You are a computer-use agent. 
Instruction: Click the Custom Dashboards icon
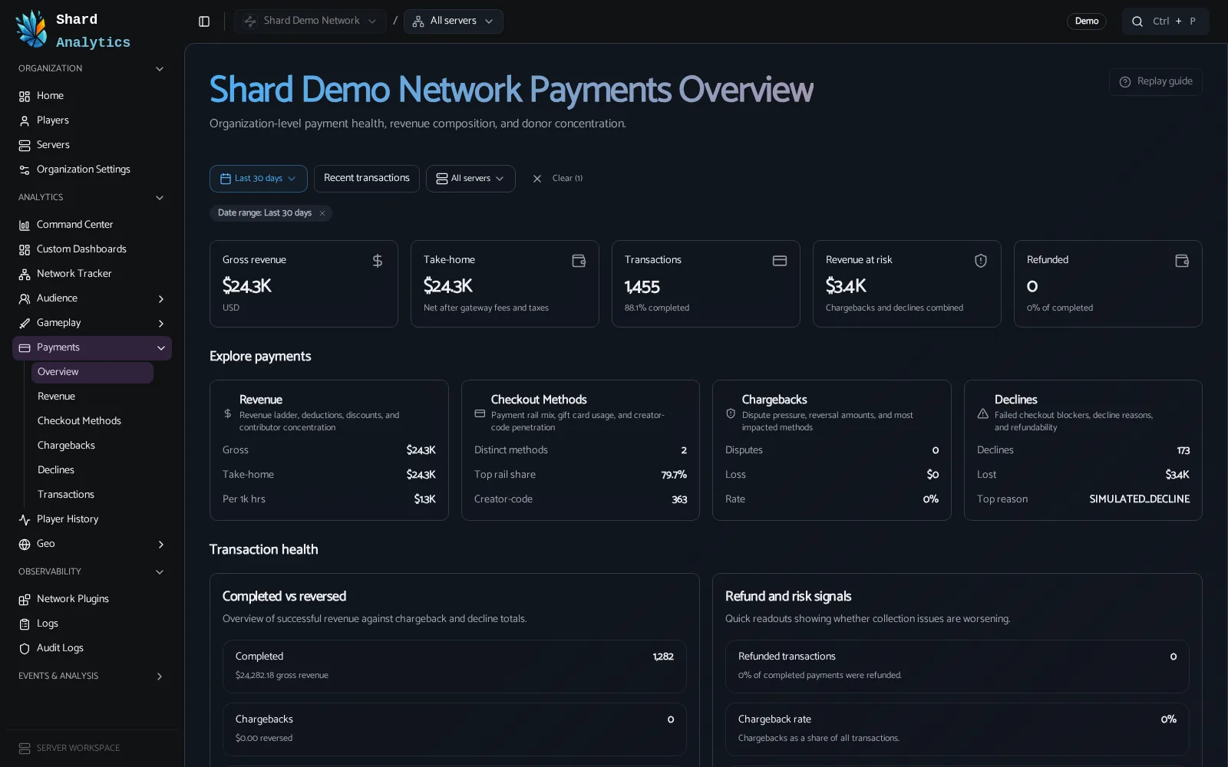[x=25, y=250]
